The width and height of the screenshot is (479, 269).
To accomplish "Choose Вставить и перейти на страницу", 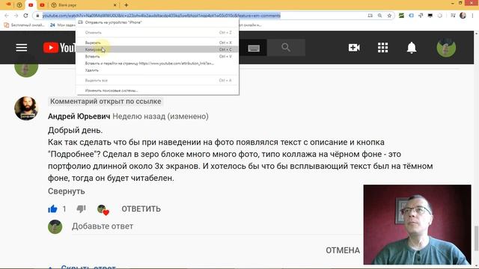I will [157, 64].
